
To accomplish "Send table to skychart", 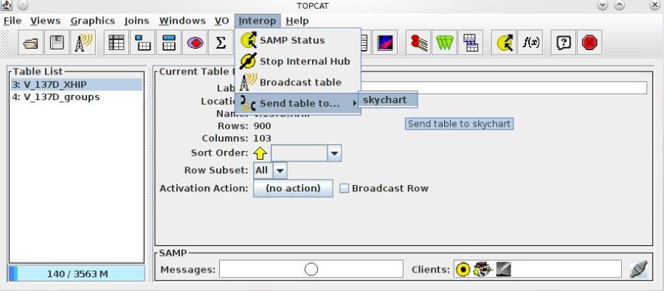I will tap(388, 99).
